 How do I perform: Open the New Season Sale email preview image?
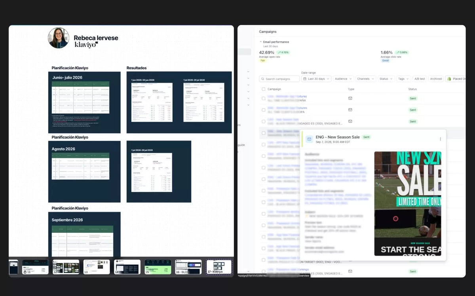408,204
